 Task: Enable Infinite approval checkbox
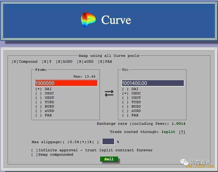(x=34, y=150)
